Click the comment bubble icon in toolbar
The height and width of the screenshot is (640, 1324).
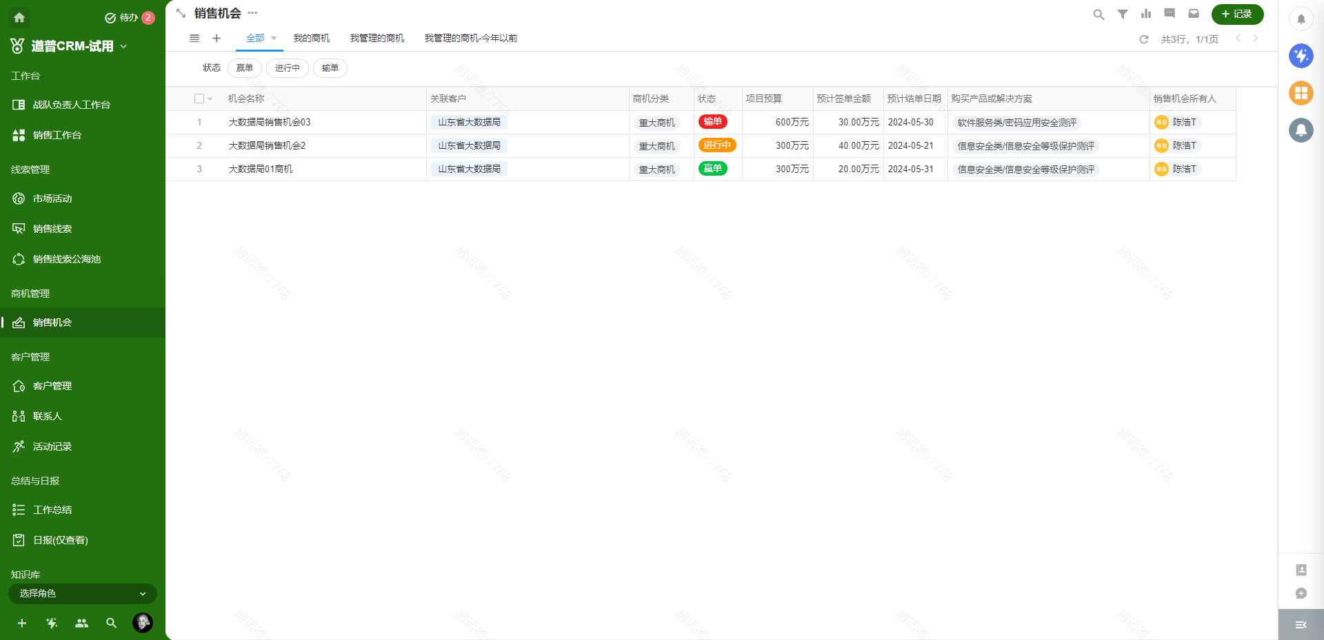(1170, 14)
